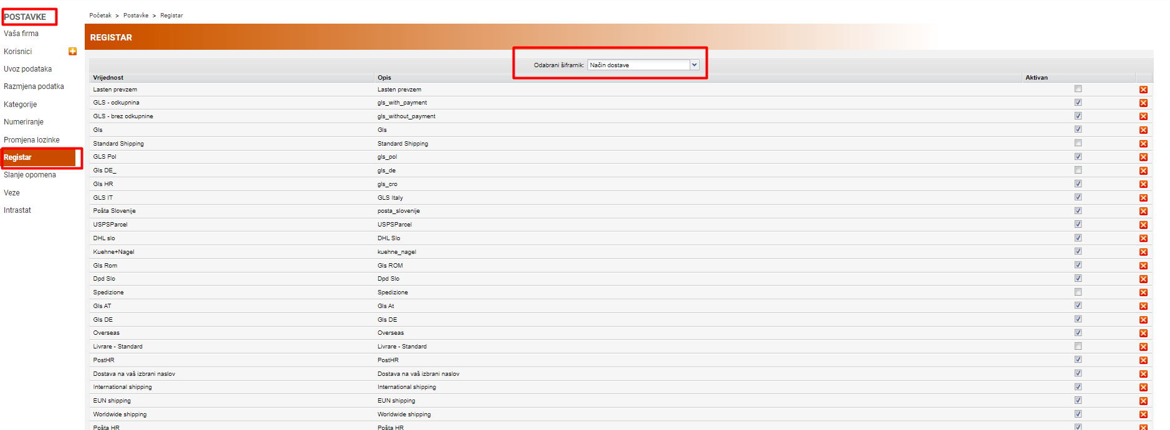This screenshot has width=1170, height=430.
Task: Open Veze in the sidebar
Action: click(12, 193)
